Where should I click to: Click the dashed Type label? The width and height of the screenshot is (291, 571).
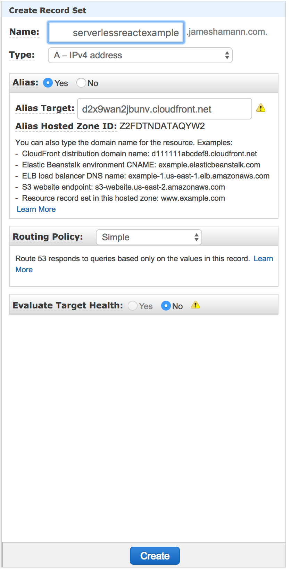click(x=22, y=55)
